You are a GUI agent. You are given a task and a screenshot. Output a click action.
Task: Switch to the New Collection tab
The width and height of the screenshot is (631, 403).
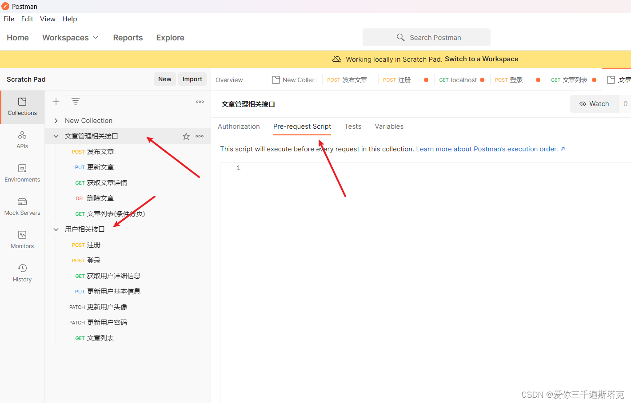click(294, 80)
